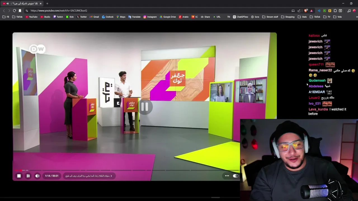Open the Kick bookmark
358x201 pixels.
(70, 17)
